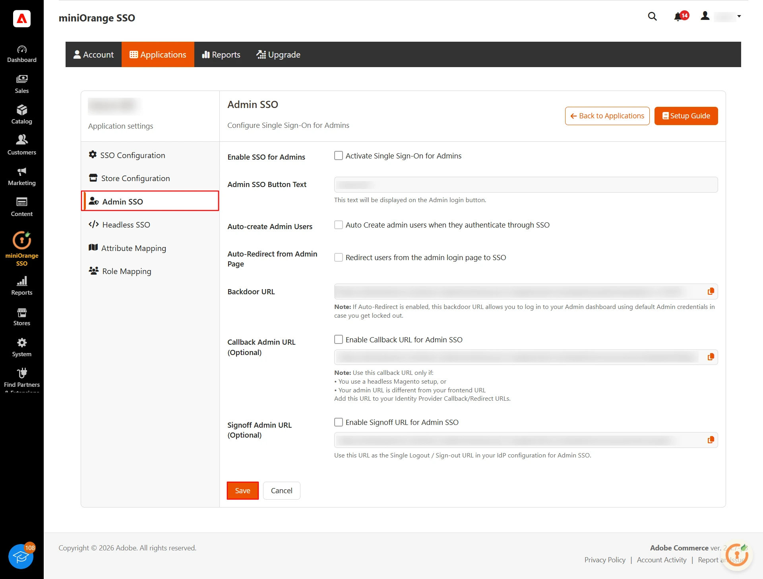Open the Marketing sidebar section
The width and height of the screenshot is (763, 579).
point(22,177)
